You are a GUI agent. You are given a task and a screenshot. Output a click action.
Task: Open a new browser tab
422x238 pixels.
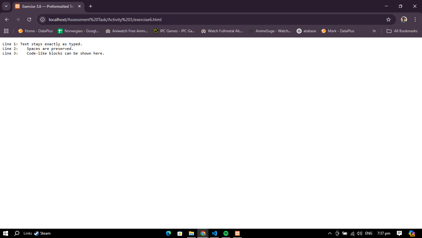(91, 6)
